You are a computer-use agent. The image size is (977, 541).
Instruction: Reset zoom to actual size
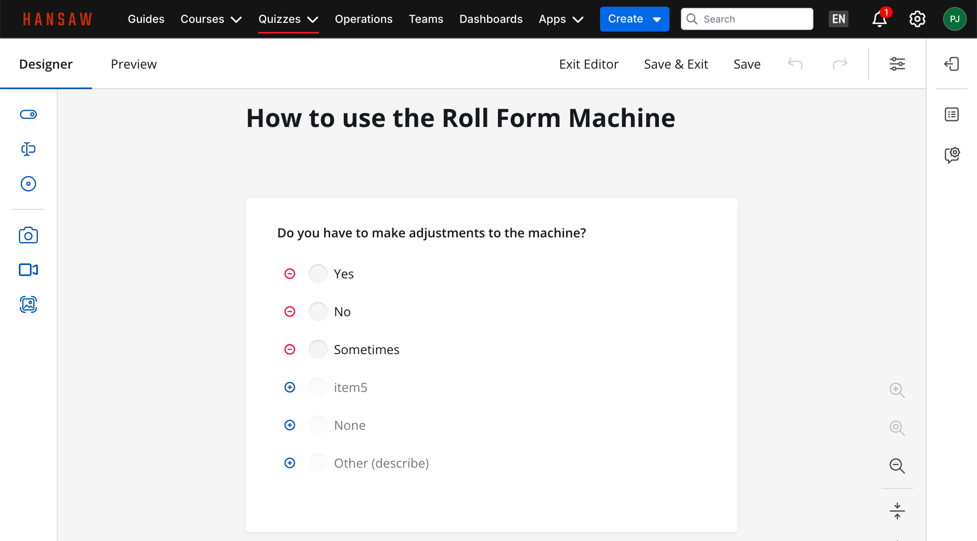tap(897, 428)
